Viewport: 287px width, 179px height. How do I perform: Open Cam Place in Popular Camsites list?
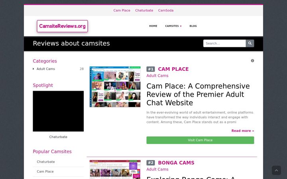45,171
